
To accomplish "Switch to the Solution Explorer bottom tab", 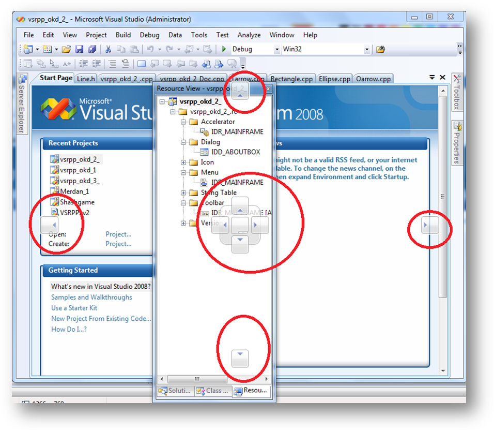I will pos(175,391).
